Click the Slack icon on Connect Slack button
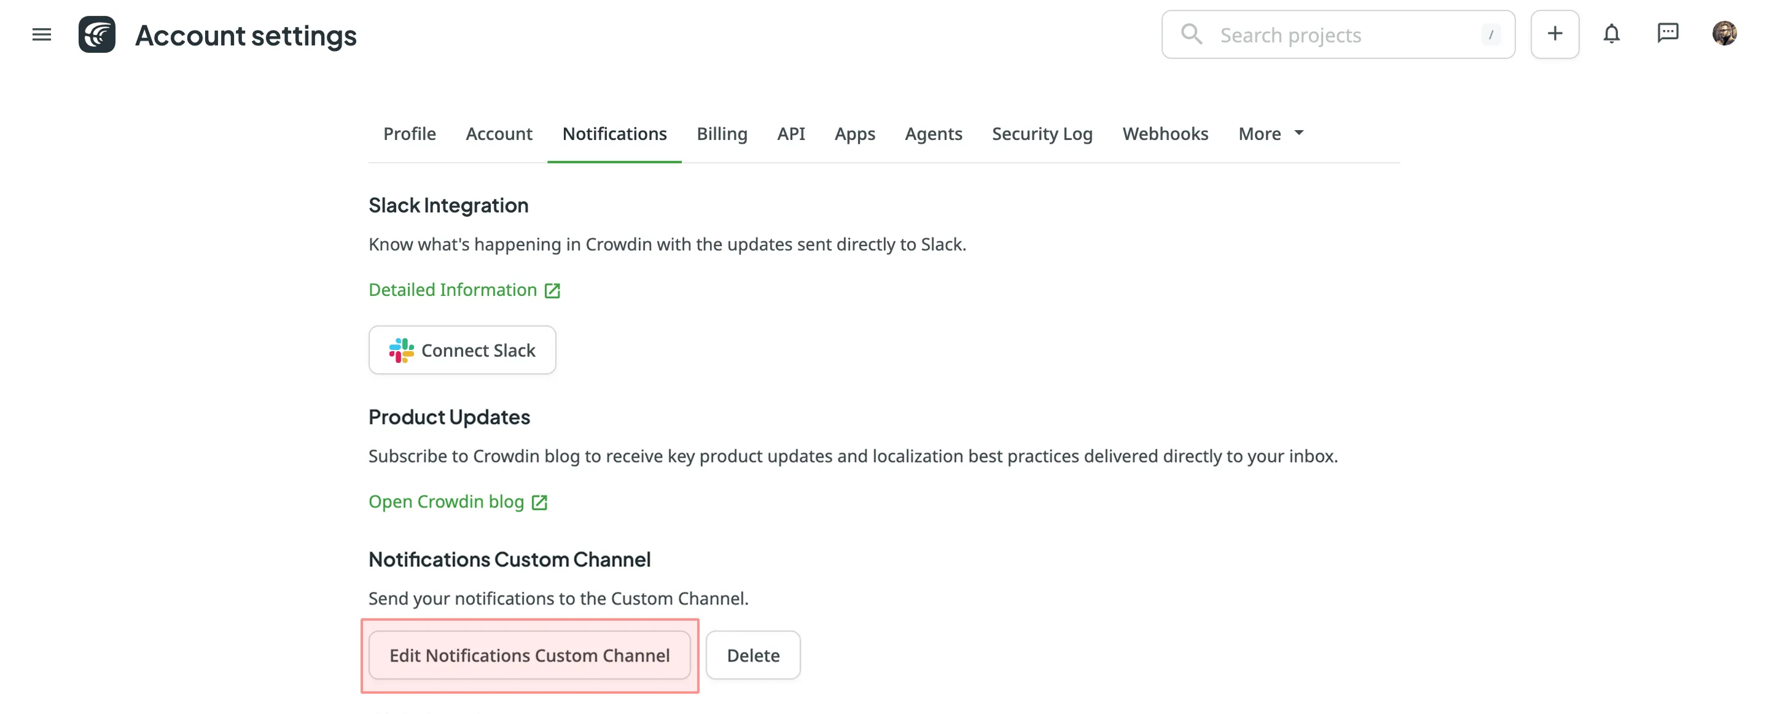The height and width of the screenshot is (714, 1769). (x=401, y=350)
